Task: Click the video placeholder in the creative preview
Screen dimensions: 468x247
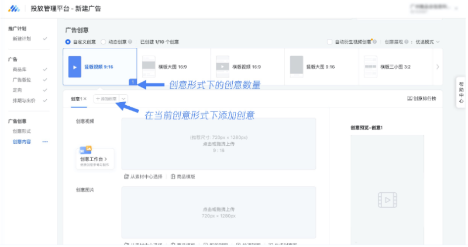Action: point(387,200)
